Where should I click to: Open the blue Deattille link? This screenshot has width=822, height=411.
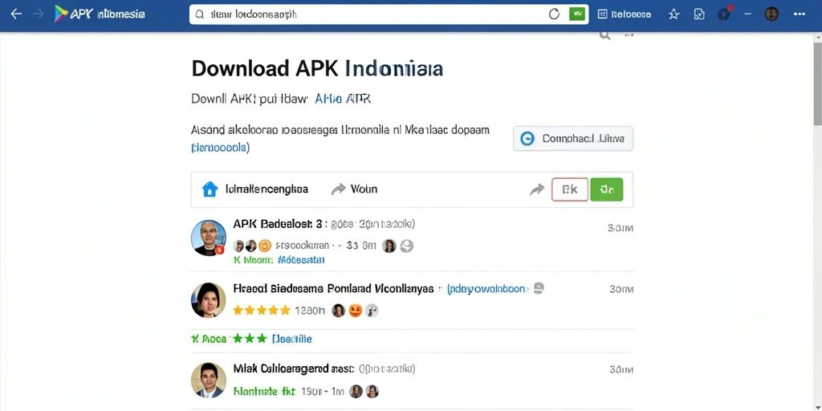(292, 340)
